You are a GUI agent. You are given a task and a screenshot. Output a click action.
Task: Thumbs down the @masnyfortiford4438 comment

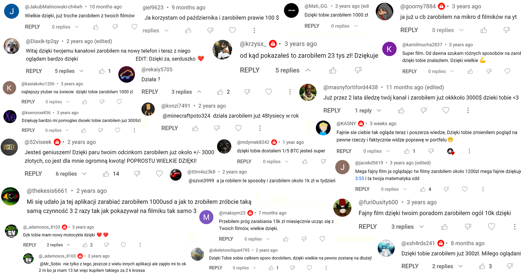click(x=424, y=110)
